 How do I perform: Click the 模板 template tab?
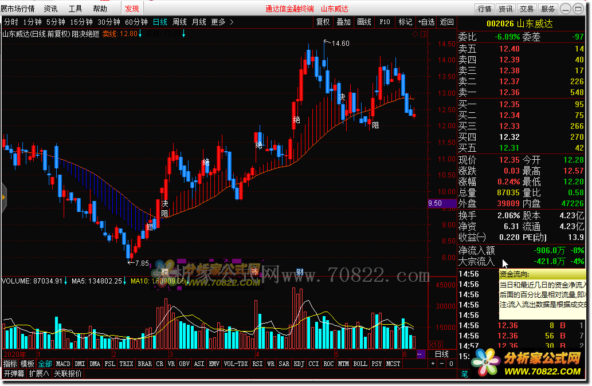tap(28, 364)
